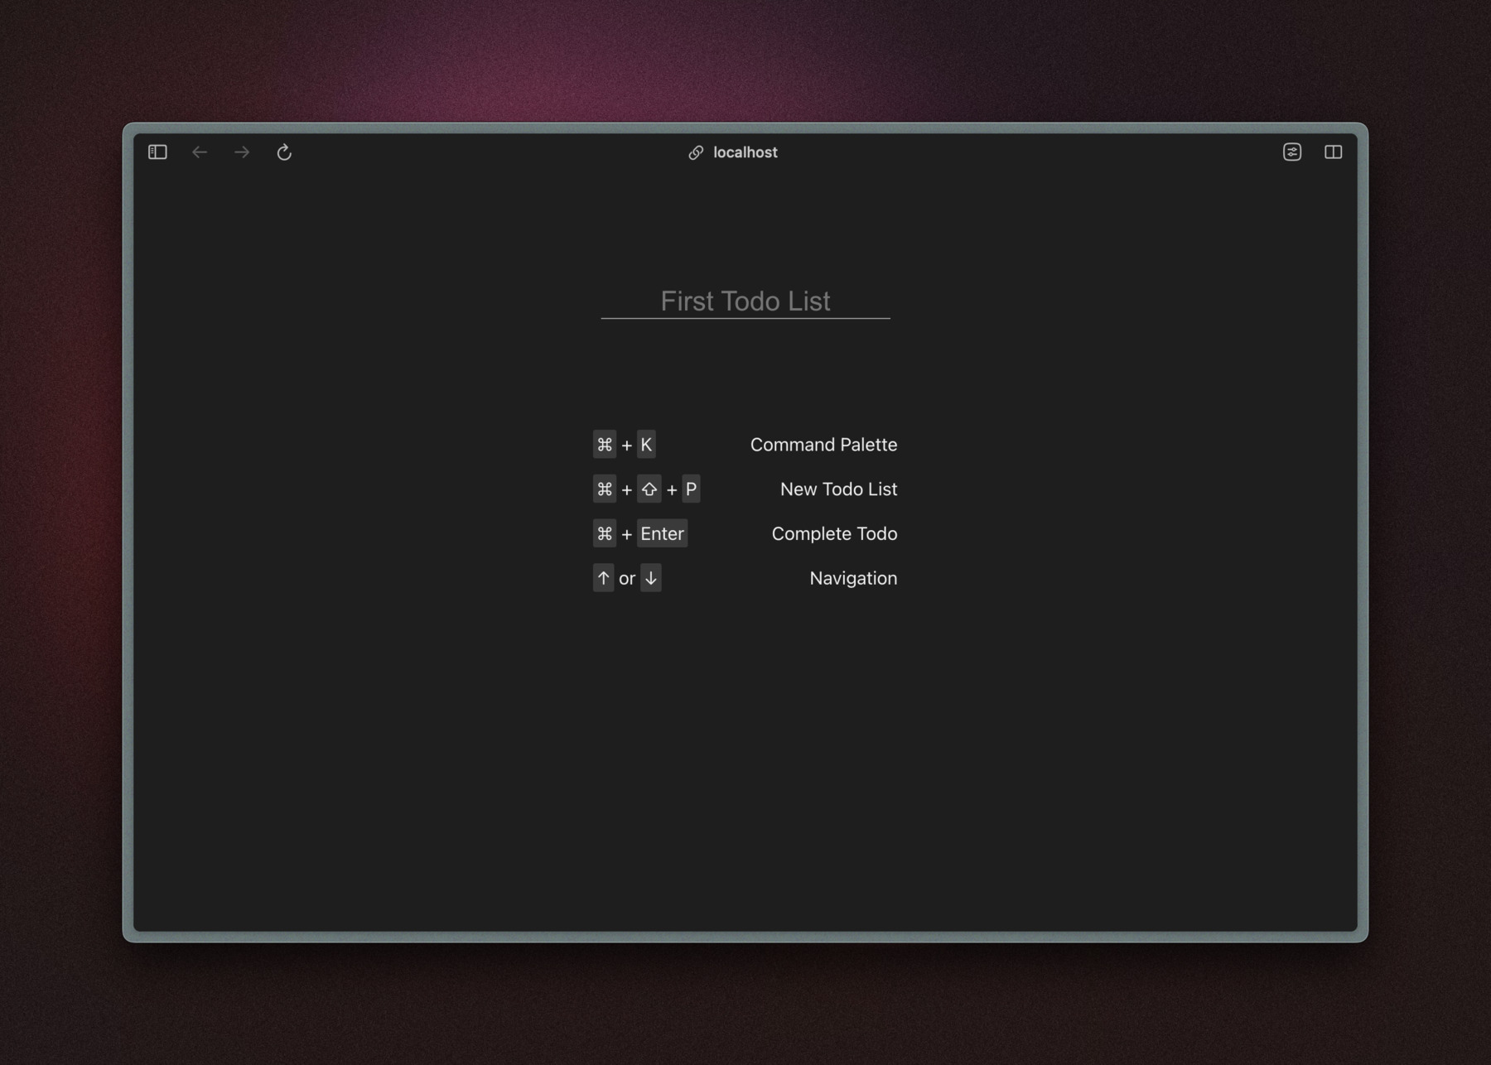Click the localhost address bar
1491x1065 pixels.
pos(744,152)
